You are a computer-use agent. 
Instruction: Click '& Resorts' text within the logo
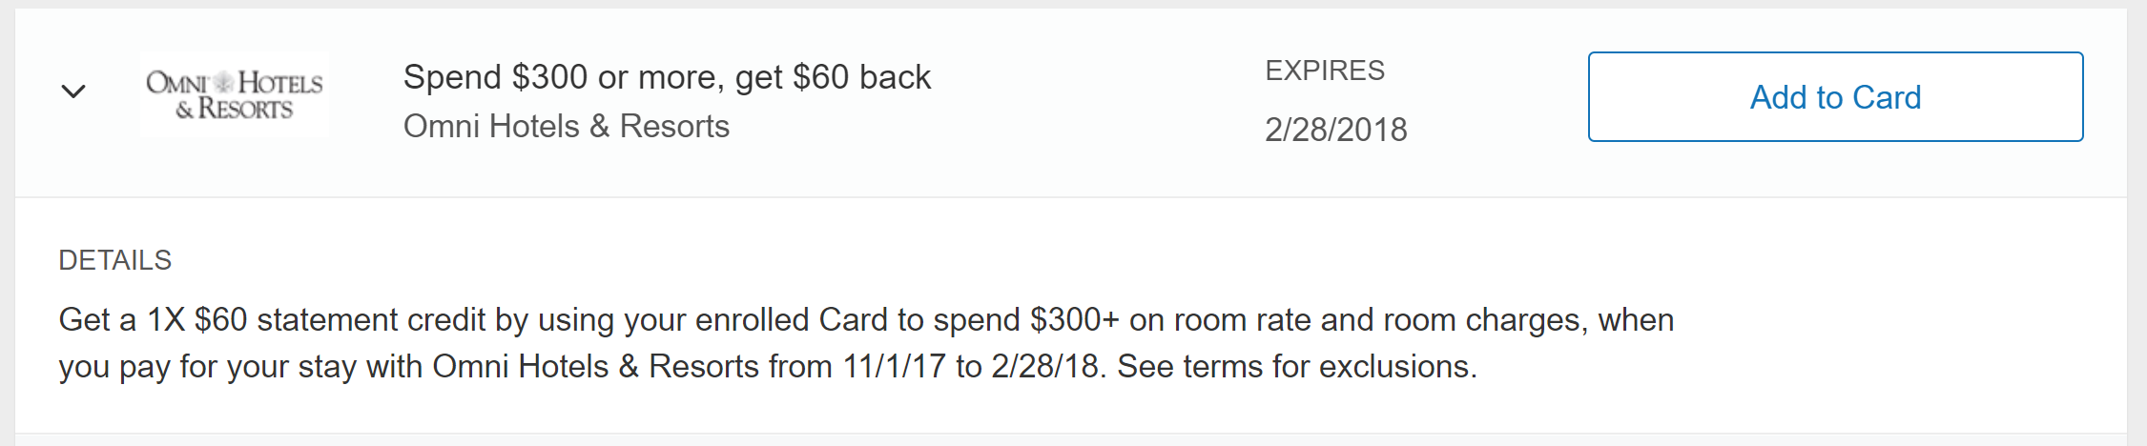pyautogui.click(x=235, y=110)
